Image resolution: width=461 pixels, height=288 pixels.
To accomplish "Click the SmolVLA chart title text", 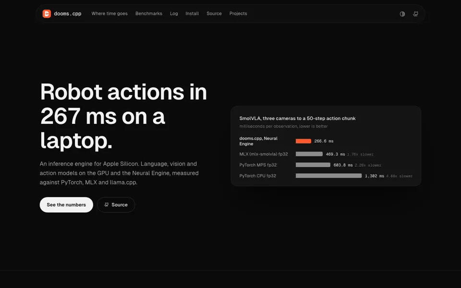I will 297,118.
